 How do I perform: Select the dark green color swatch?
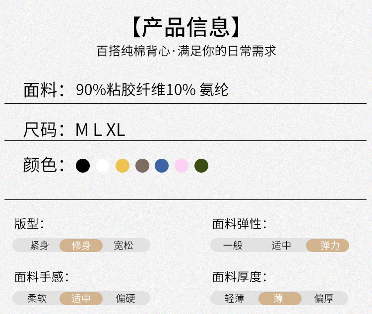201,165
